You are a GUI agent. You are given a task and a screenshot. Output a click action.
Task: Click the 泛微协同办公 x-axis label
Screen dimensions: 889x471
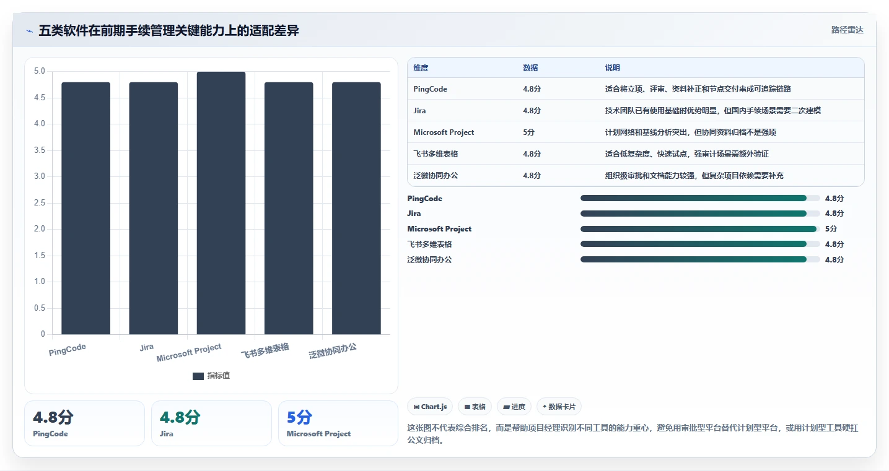pyautogui.click(x=333, y=351)
